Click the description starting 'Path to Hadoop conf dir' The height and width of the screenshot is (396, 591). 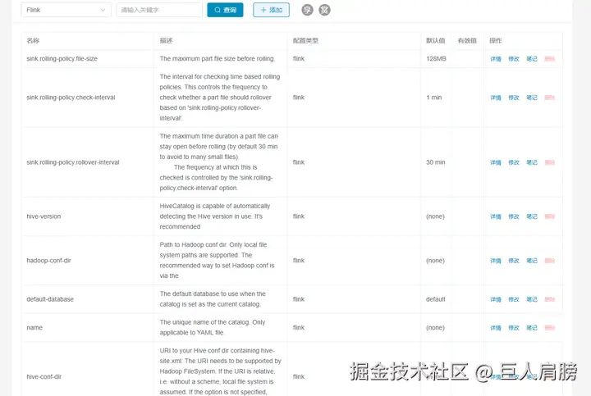coord(217,260)
